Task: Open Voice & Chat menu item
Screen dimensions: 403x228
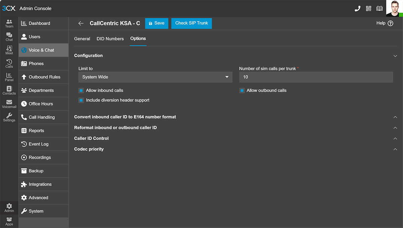Action: tap(44, 50)
